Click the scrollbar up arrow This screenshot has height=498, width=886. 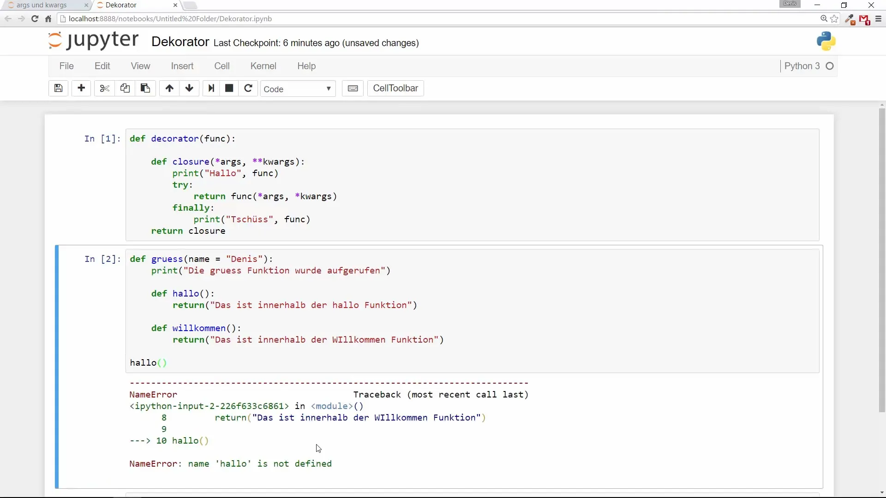click(882, 105)
